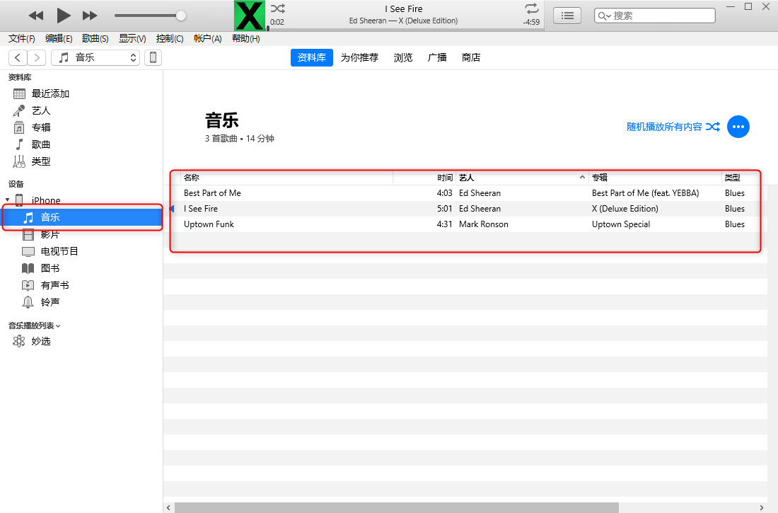Screen dimensions: 778x513
Task: Switch to the 为你推荐 tab
Action: [x=359, y=57]
